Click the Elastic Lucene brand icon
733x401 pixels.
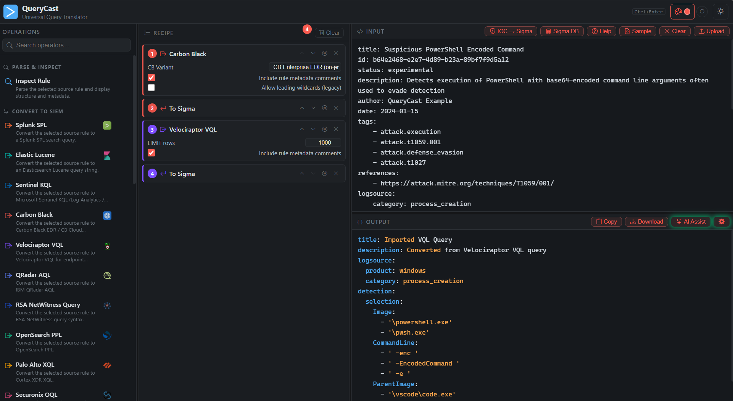pyautogui.click(x=107, y=156)
